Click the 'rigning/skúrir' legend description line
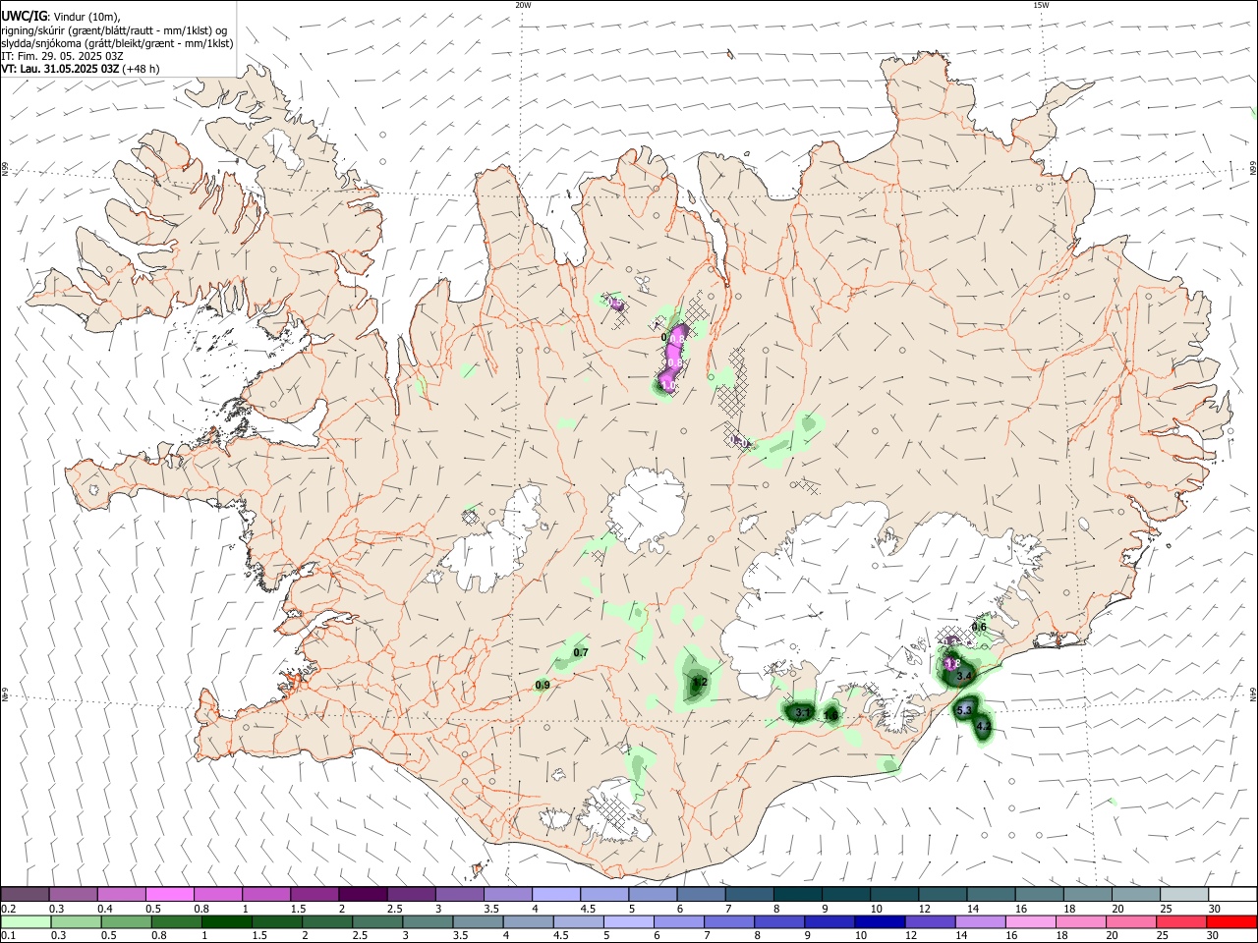 pyautogui.click(x=114, y=30)
